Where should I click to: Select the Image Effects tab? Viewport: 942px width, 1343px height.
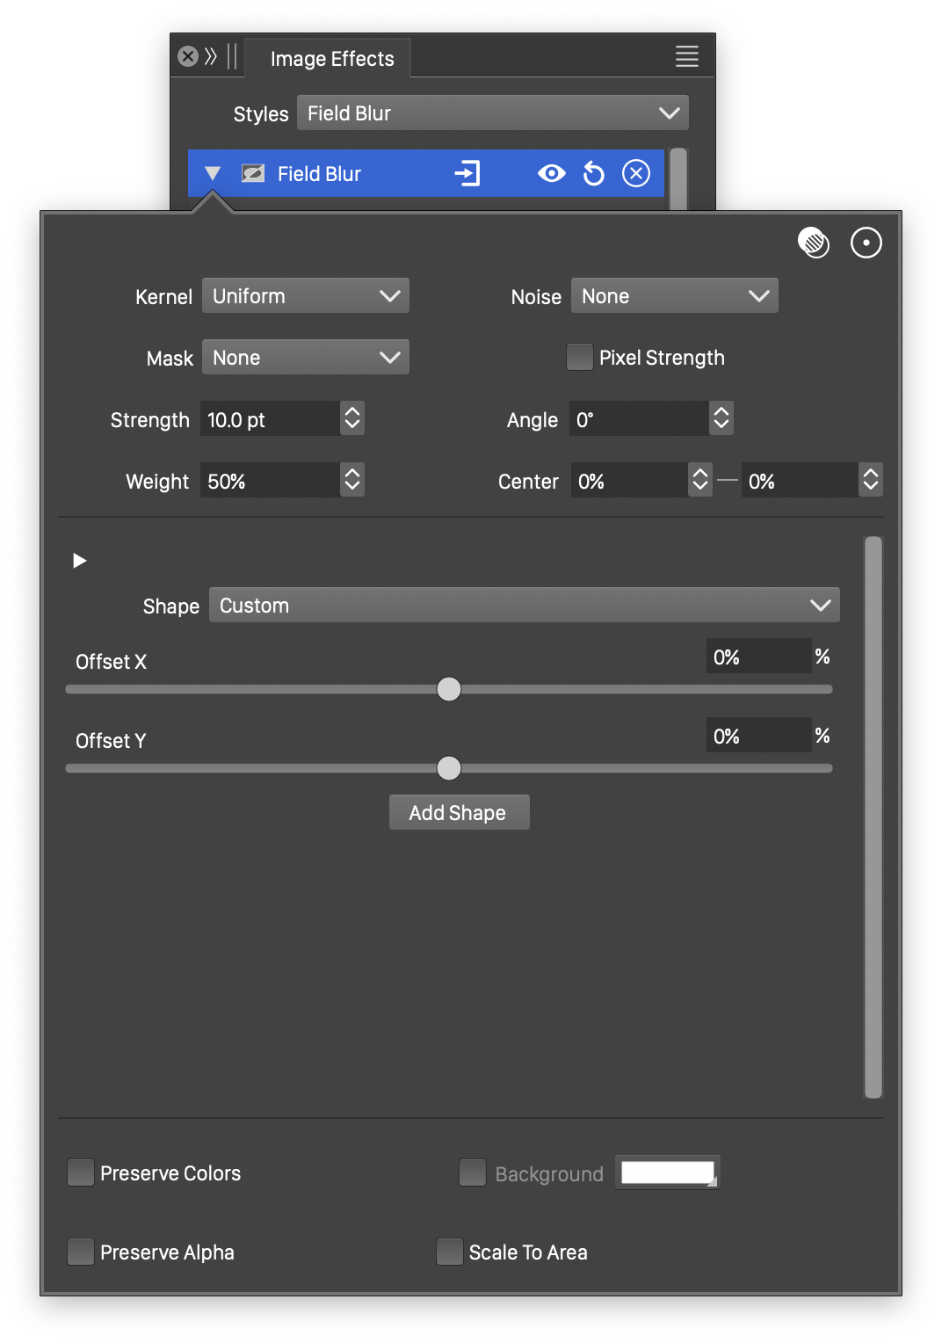[331, 59]
